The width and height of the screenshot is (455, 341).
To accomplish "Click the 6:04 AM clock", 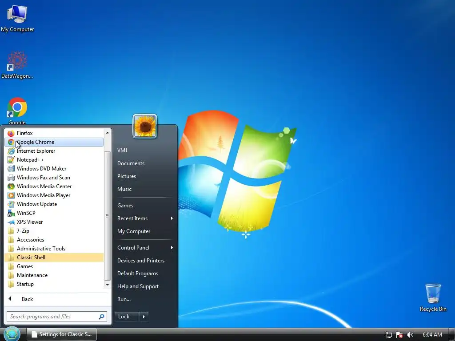I will [x=432, y=335].
